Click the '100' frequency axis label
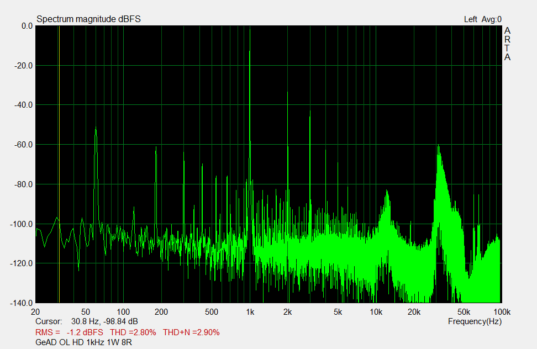Viewport: 537px width, 349px height. (x=123, y=312)
